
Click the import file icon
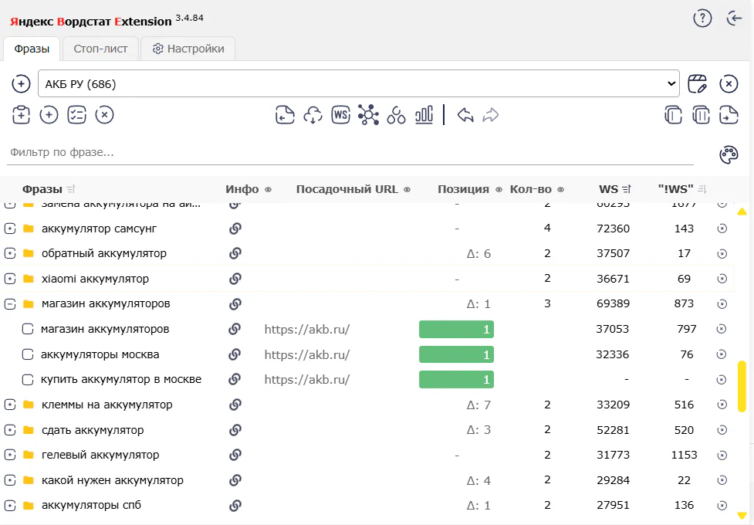click(285, 115)
